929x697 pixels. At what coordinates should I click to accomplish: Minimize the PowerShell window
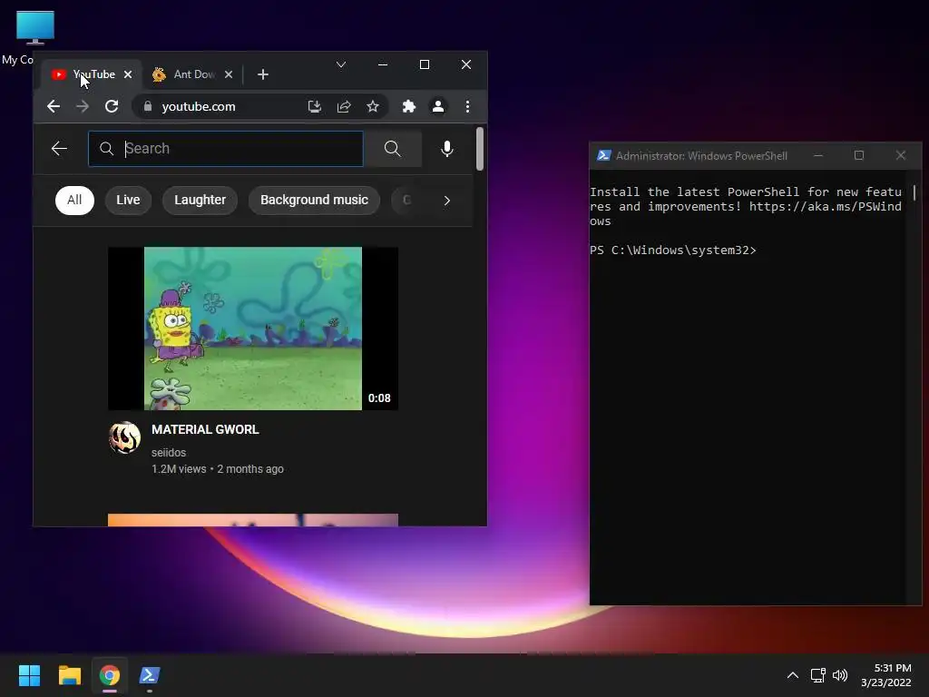(818, 156)
